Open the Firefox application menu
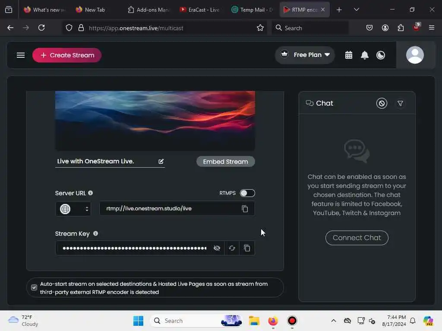Screen dimensions: 442x331 click(432, 28)
